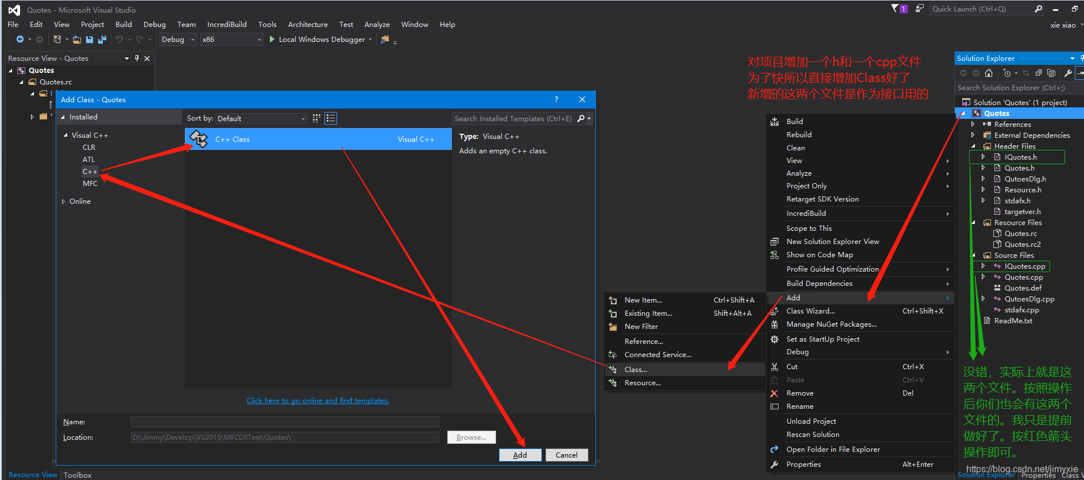1084x480 pixels.
Task: Click Search Solution Explorer field
Action: click(1019, 88)
